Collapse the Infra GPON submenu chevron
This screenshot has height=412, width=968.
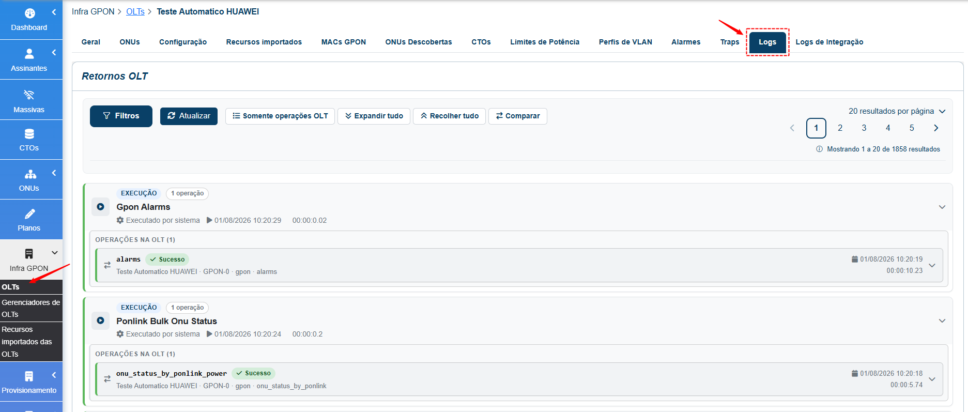(54, 253)
